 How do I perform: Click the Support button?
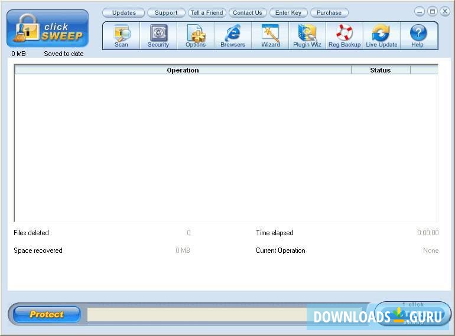(x=166, y=13)
